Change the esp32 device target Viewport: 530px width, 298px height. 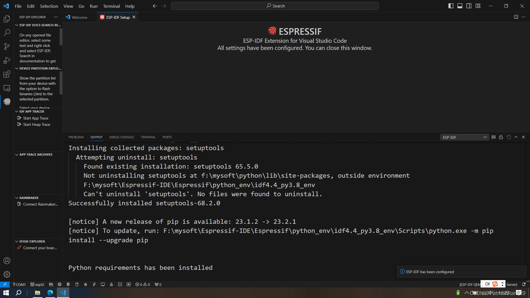[37, 284]
